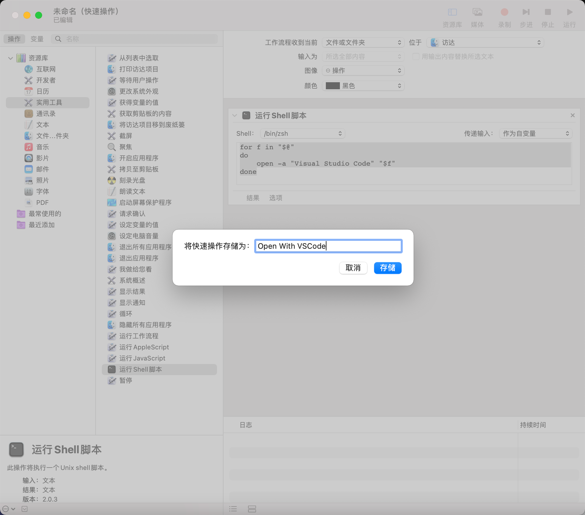Select 实用工具 category in library

pyautogui.click(x=48, y=103)
